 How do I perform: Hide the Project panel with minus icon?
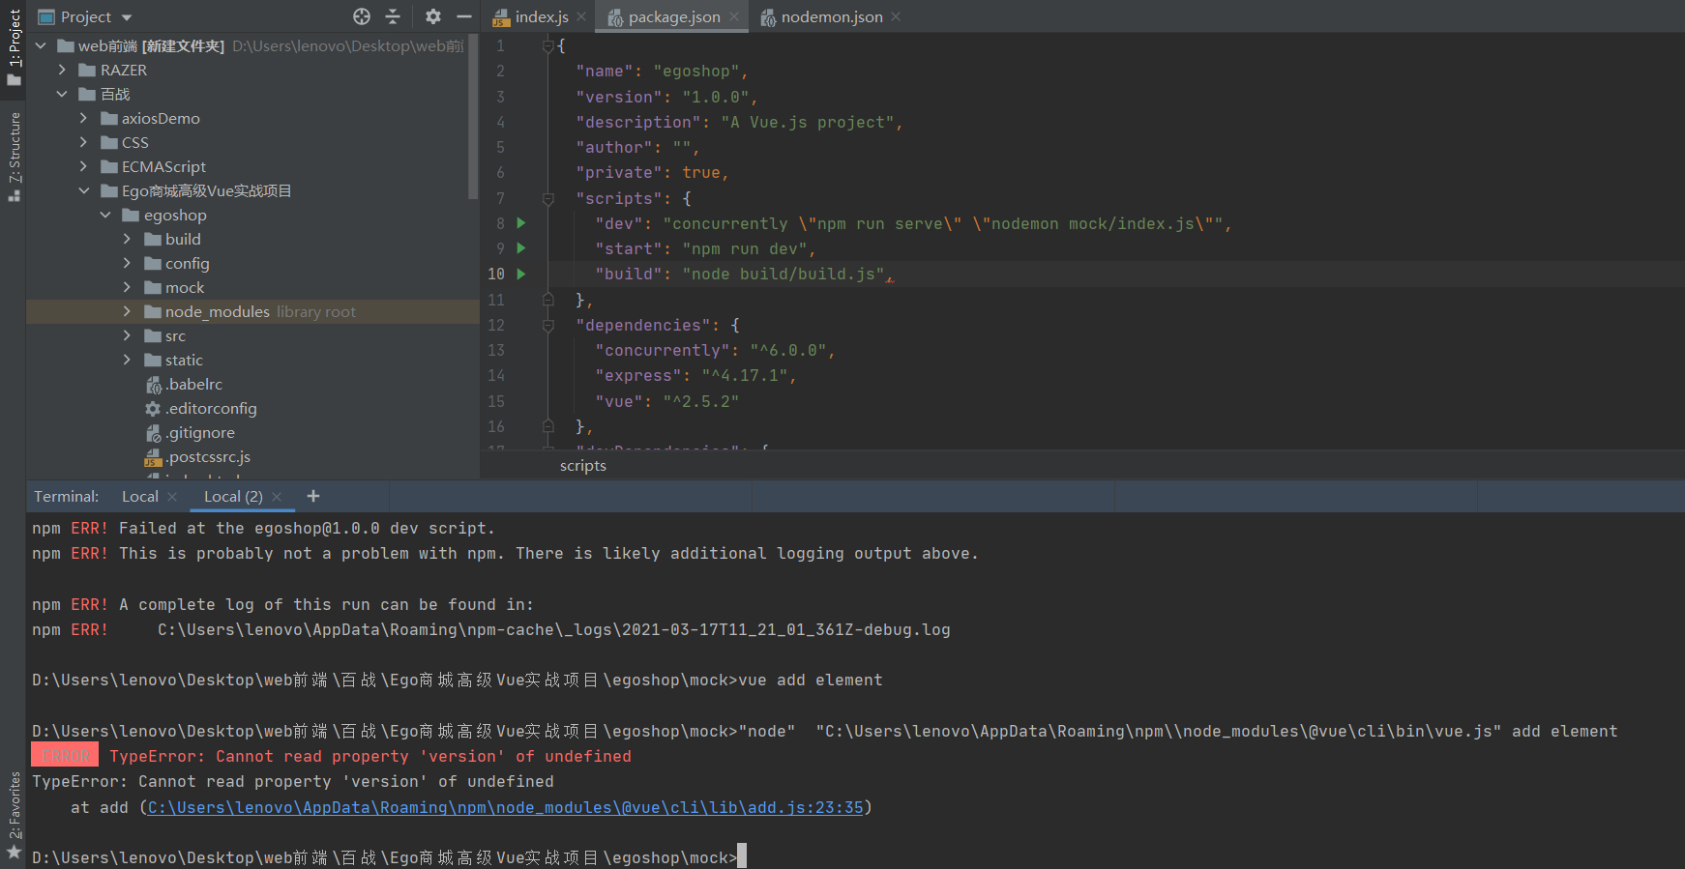coord(464,16)
